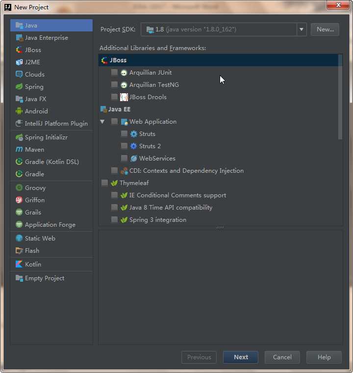Enable the Arquillian TestNG checkbox
Screen dimensions: 353x373
click(114, 85)
